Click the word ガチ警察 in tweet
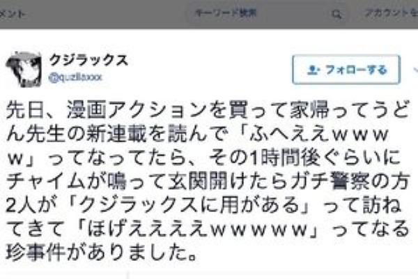 (327, 181)
